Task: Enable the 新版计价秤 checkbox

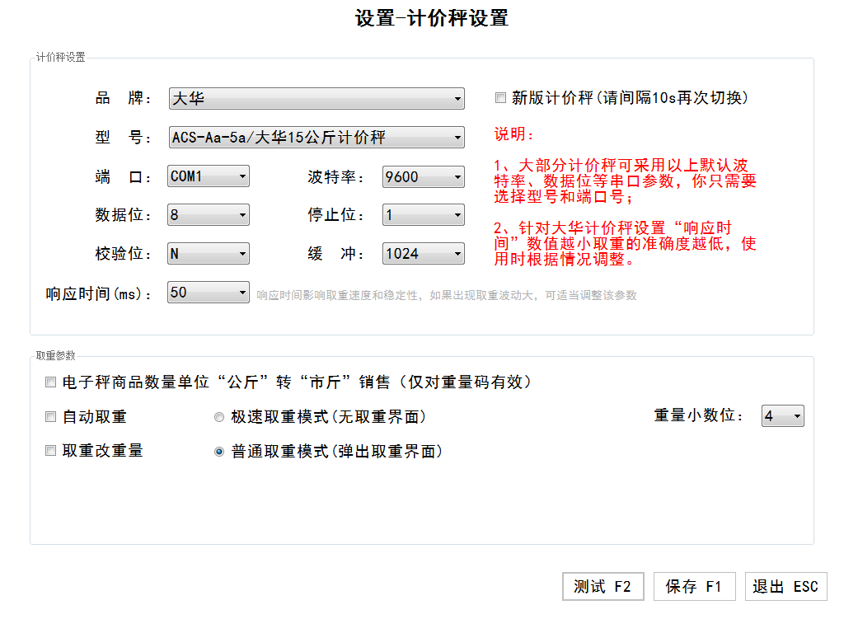Action: [500, 98]
